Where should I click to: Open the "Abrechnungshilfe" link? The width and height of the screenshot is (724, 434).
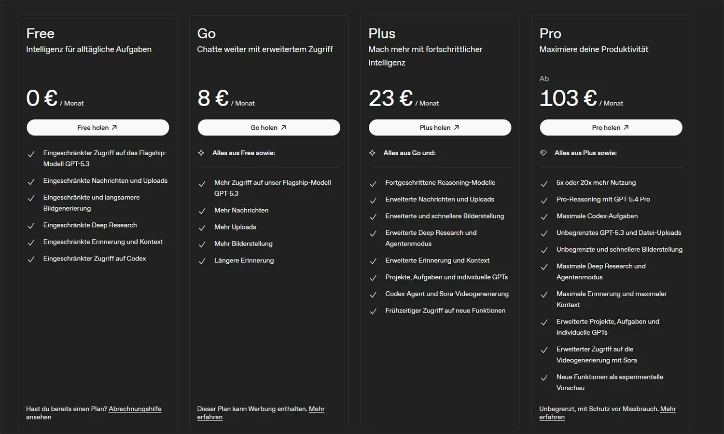pos(135,409)
